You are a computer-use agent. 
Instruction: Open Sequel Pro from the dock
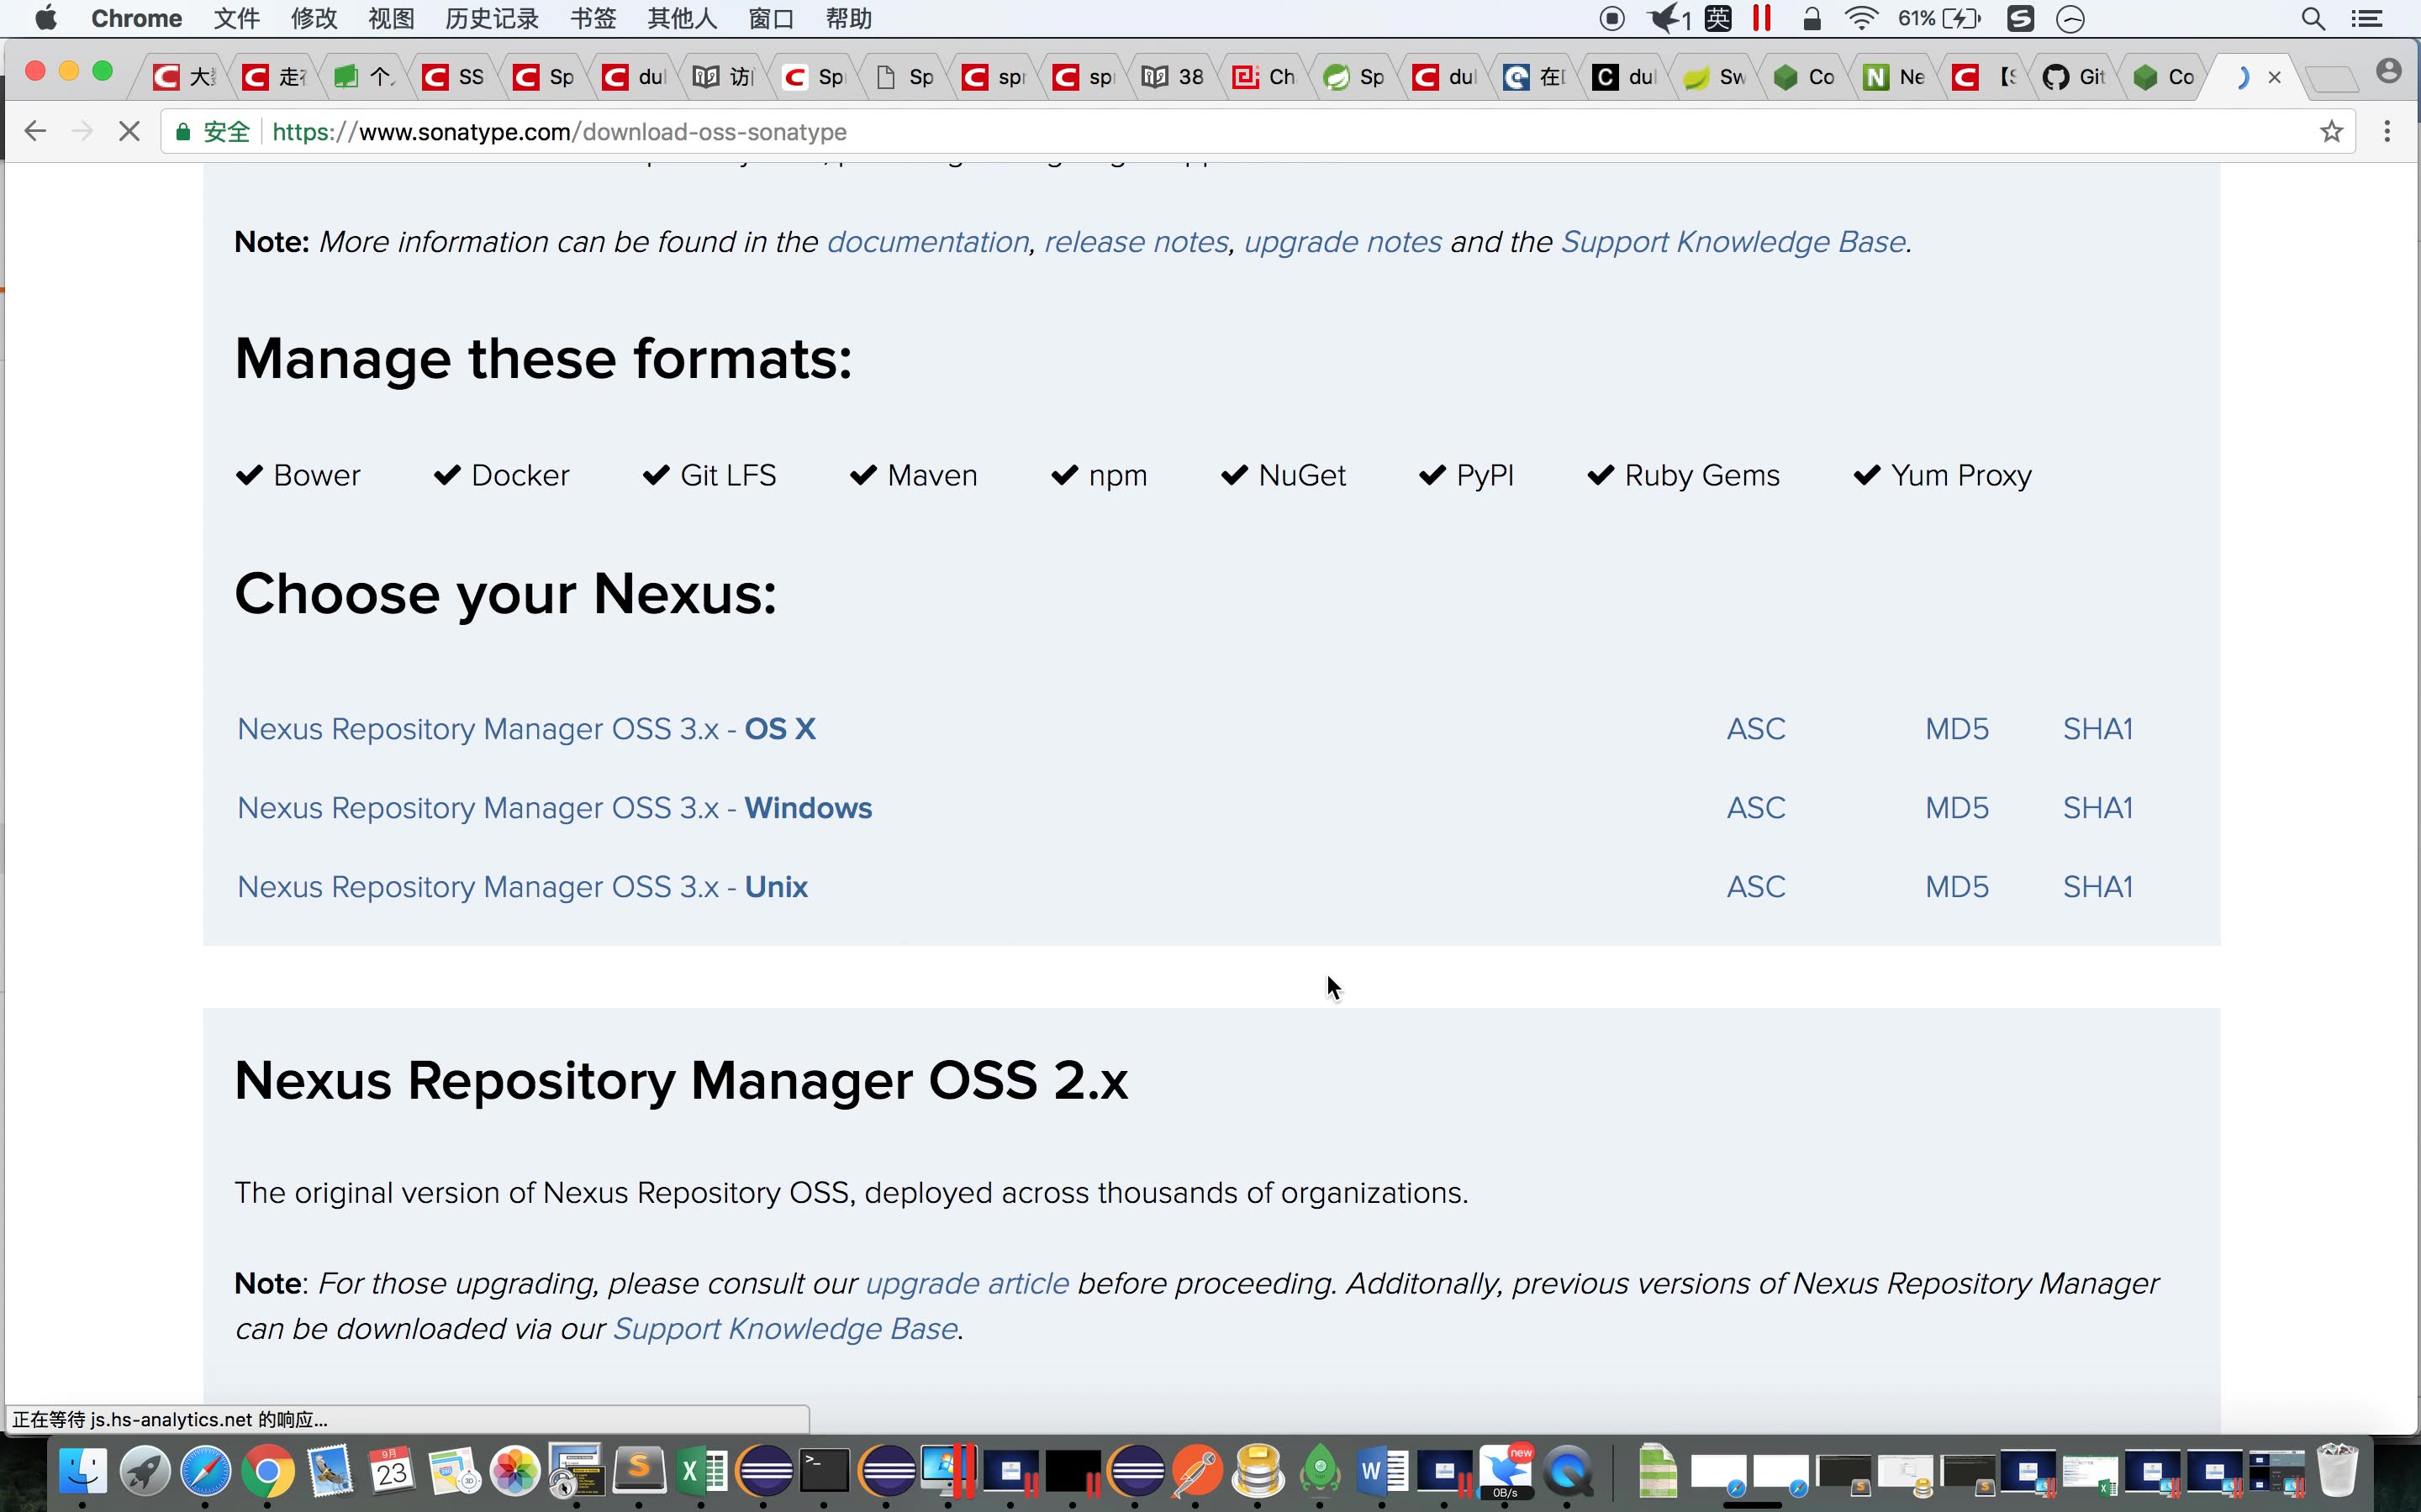(1258, 1471)
